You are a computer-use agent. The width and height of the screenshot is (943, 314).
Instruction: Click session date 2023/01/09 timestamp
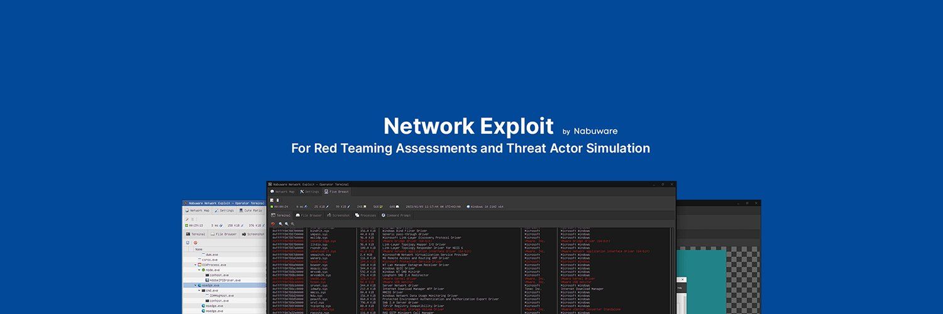point(433,207)
